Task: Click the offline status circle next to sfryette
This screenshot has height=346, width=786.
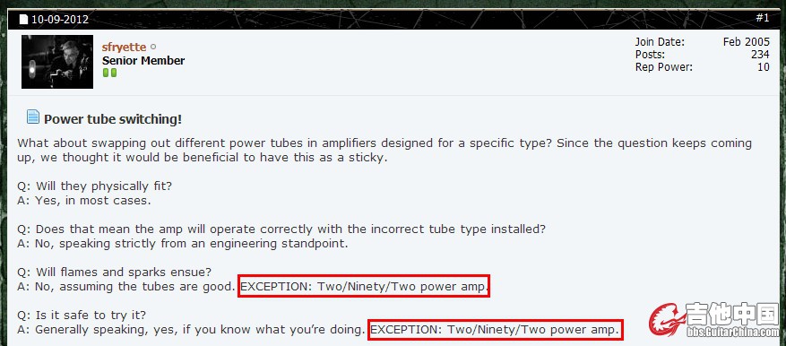Action: [153, 48]
